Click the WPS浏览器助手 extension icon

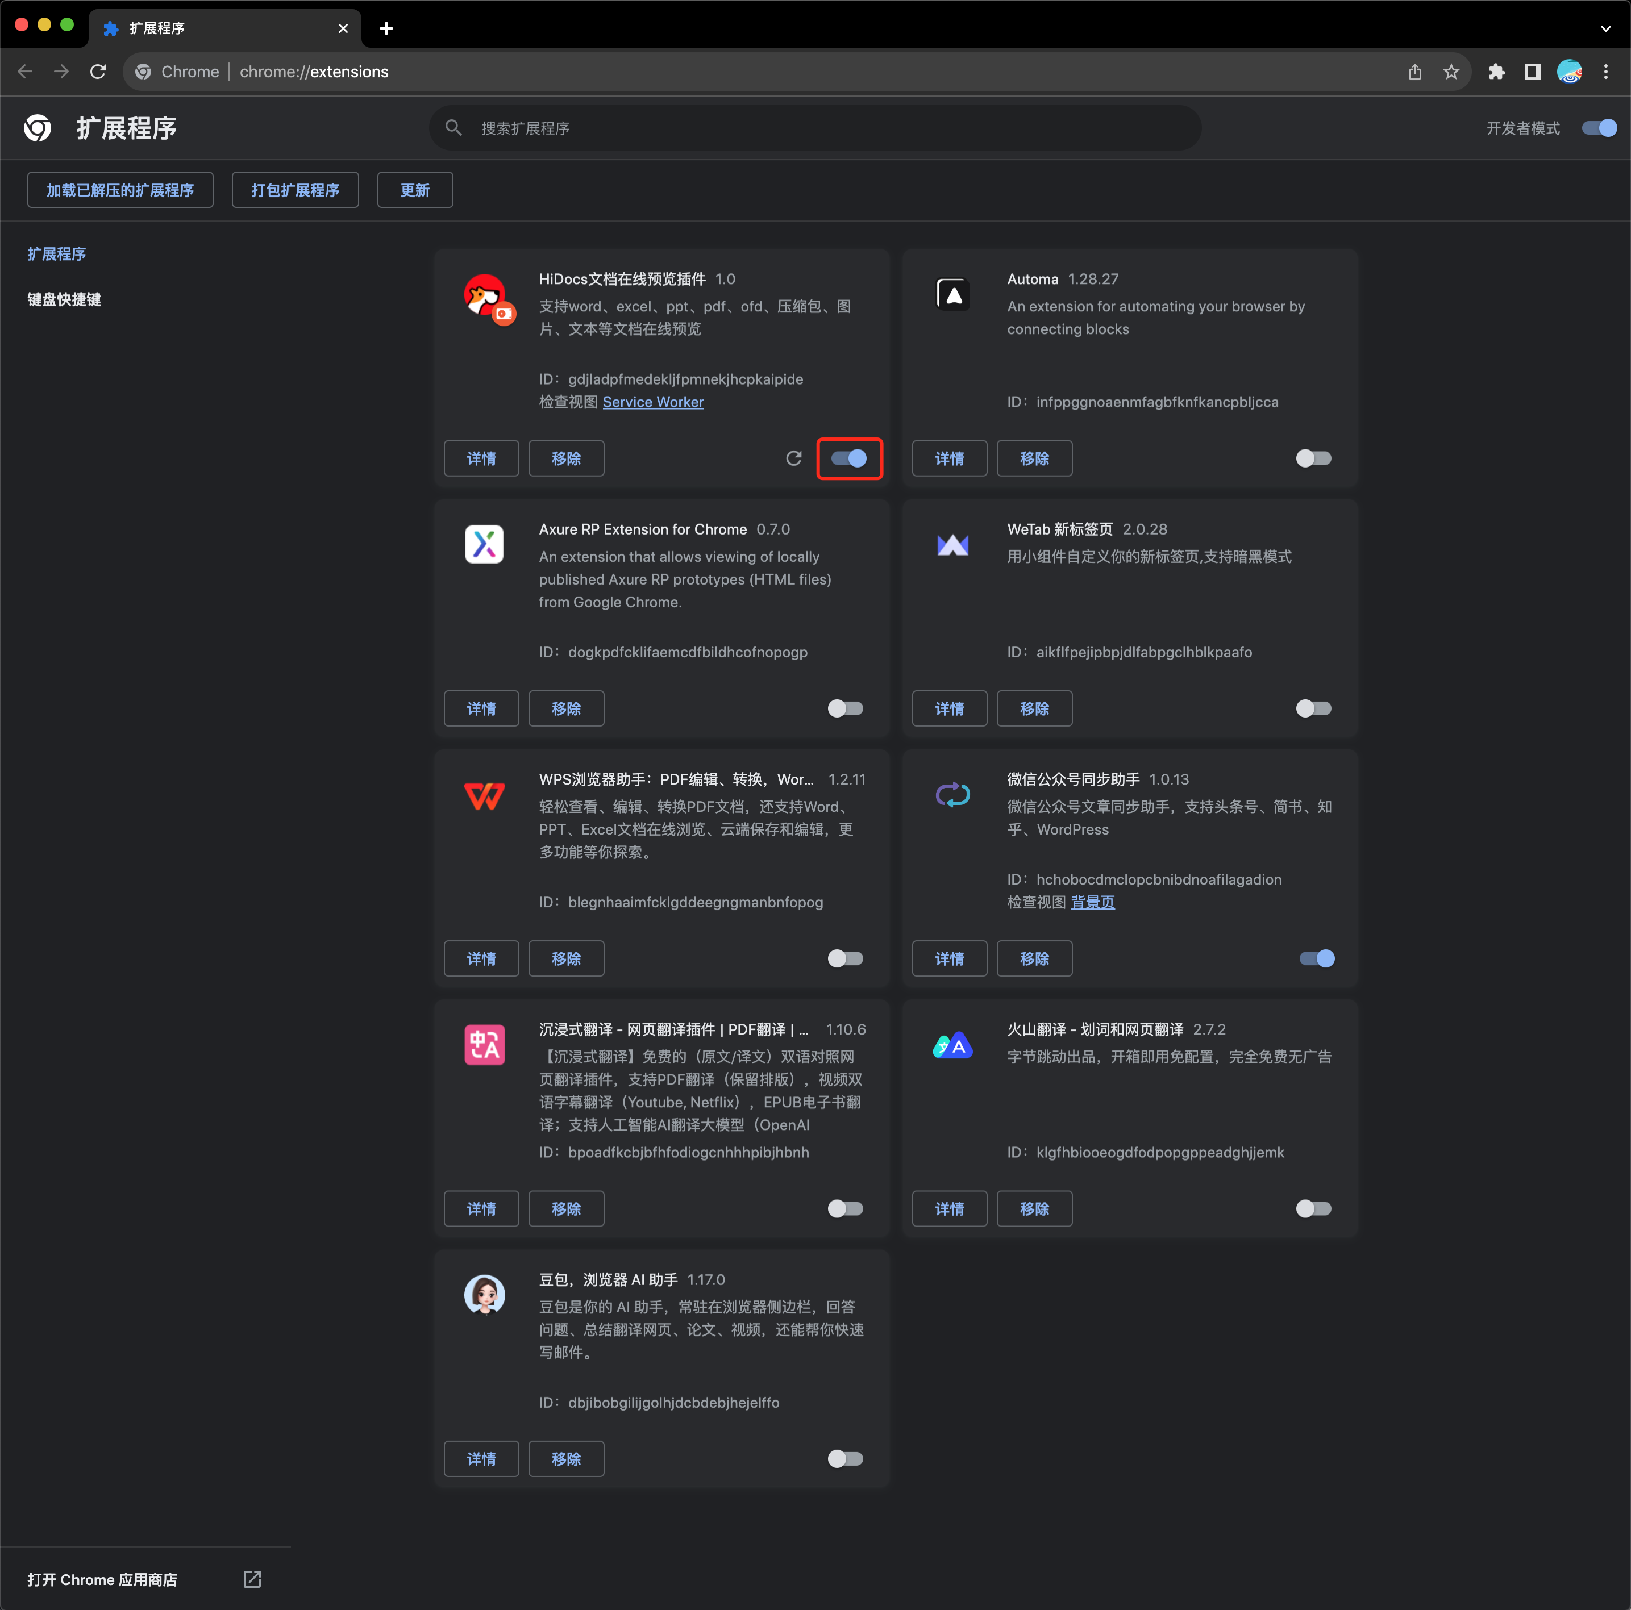(485, 795)
